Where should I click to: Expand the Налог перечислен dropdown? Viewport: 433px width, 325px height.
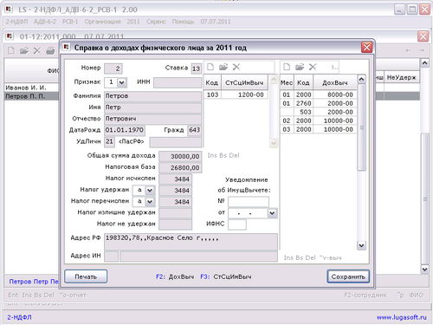tap(150, 202)
